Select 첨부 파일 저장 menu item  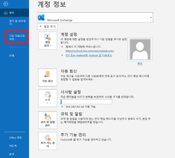pos(17,47)
